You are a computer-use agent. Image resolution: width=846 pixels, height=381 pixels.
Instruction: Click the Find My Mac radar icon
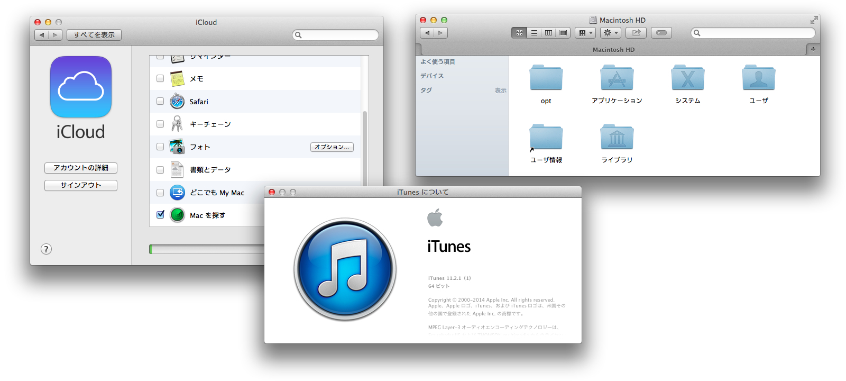(x=177, y=215)
